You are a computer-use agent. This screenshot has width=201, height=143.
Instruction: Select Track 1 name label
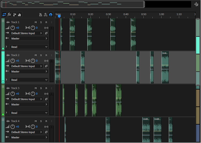pyautogui.click(x=15, y=22)
